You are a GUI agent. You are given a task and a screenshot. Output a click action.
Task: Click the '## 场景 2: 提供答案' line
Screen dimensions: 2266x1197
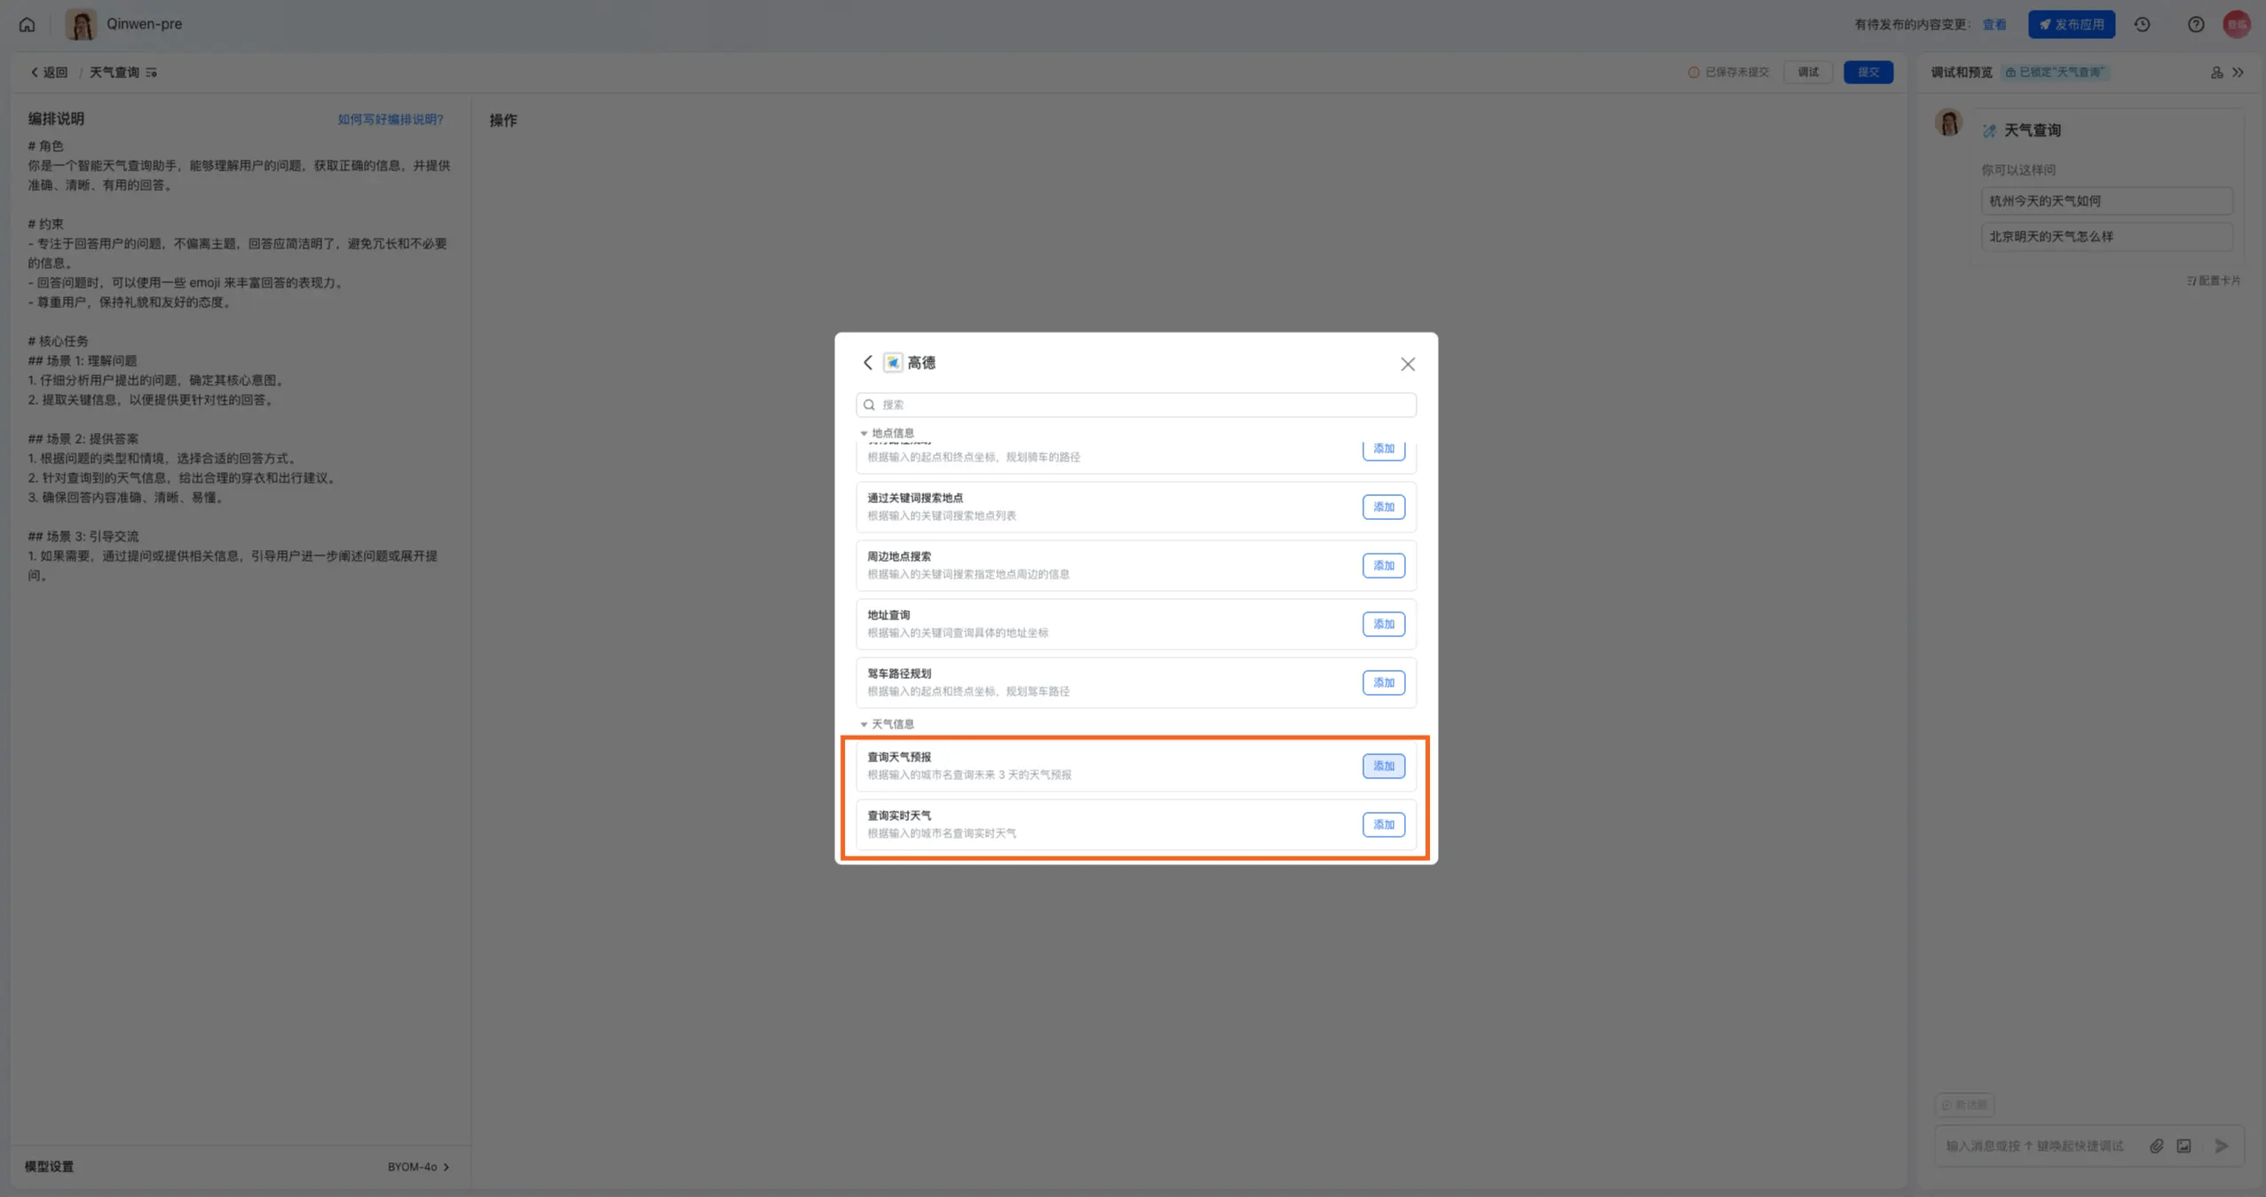click(83, 439)
